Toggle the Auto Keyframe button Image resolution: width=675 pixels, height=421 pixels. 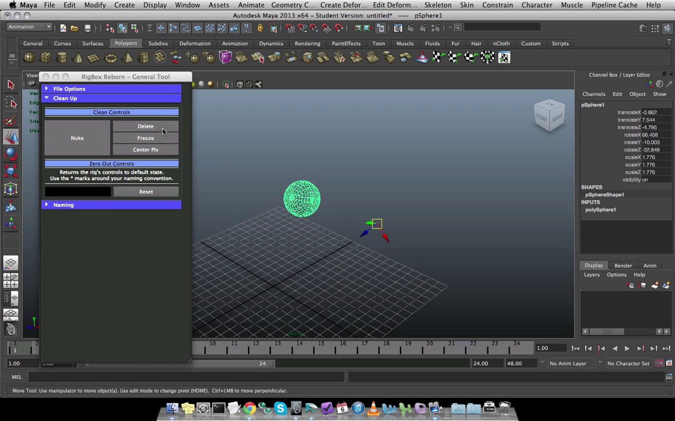(659, 363)
